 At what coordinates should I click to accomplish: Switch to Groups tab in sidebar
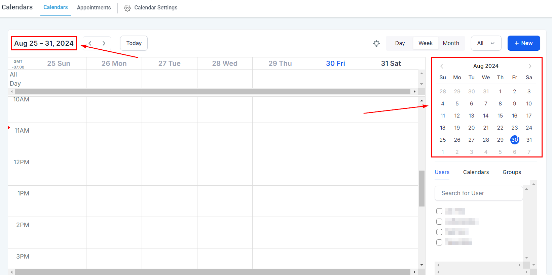tap(512, 172)
